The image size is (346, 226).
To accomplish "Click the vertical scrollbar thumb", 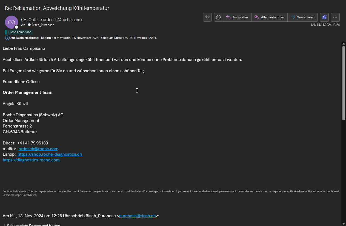I will pos(344,82).
